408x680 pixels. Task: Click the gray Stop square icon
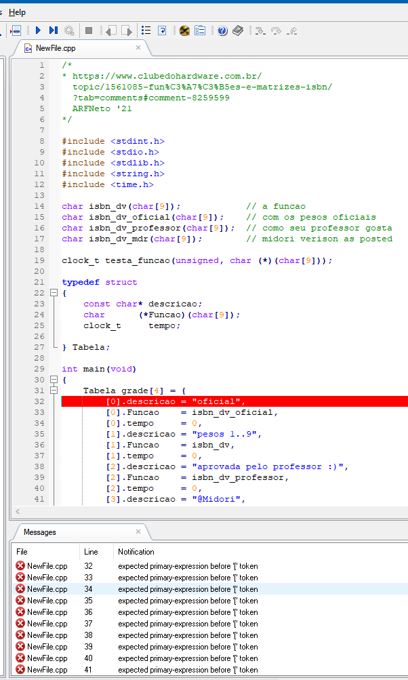click(x=89, y=31)
